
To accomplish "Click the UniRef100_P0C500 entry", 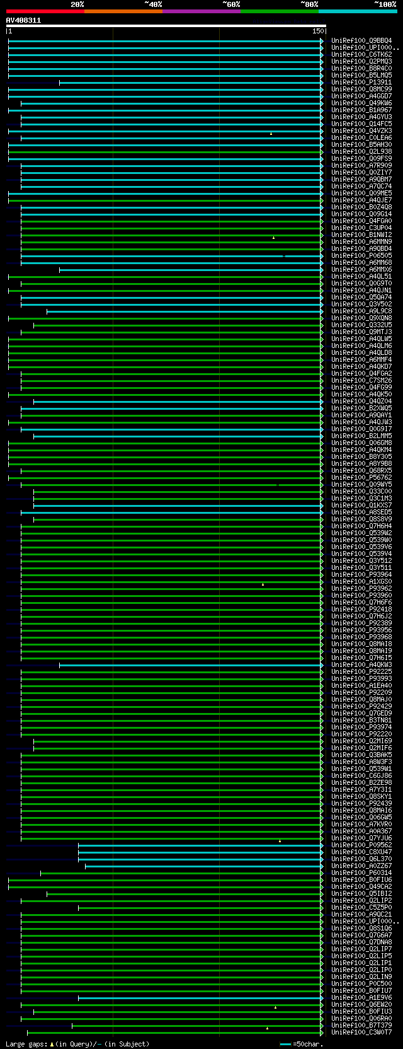I will (x=361, y=984).
